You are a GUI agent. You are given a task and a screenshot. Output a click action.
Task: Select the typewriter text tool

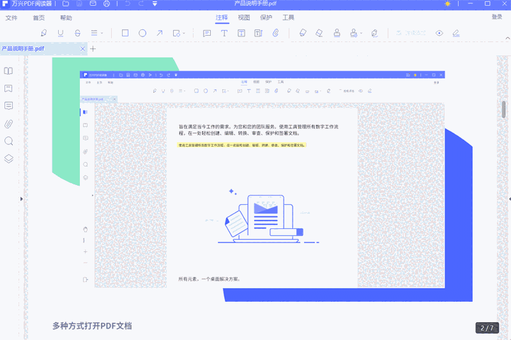pos(224,33)
